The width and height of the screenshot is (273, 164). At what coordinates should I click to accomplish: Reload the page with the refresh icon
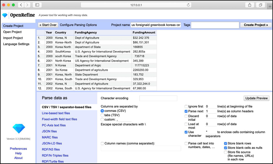[188, 5]
